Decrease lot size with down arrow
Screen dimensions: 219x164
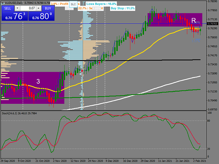[17, 8]
